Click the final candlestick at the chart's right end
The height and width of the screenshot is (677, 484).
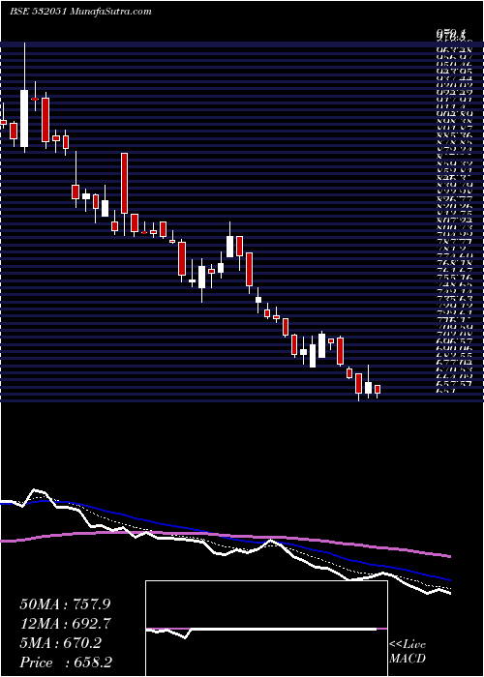(378, 390)
